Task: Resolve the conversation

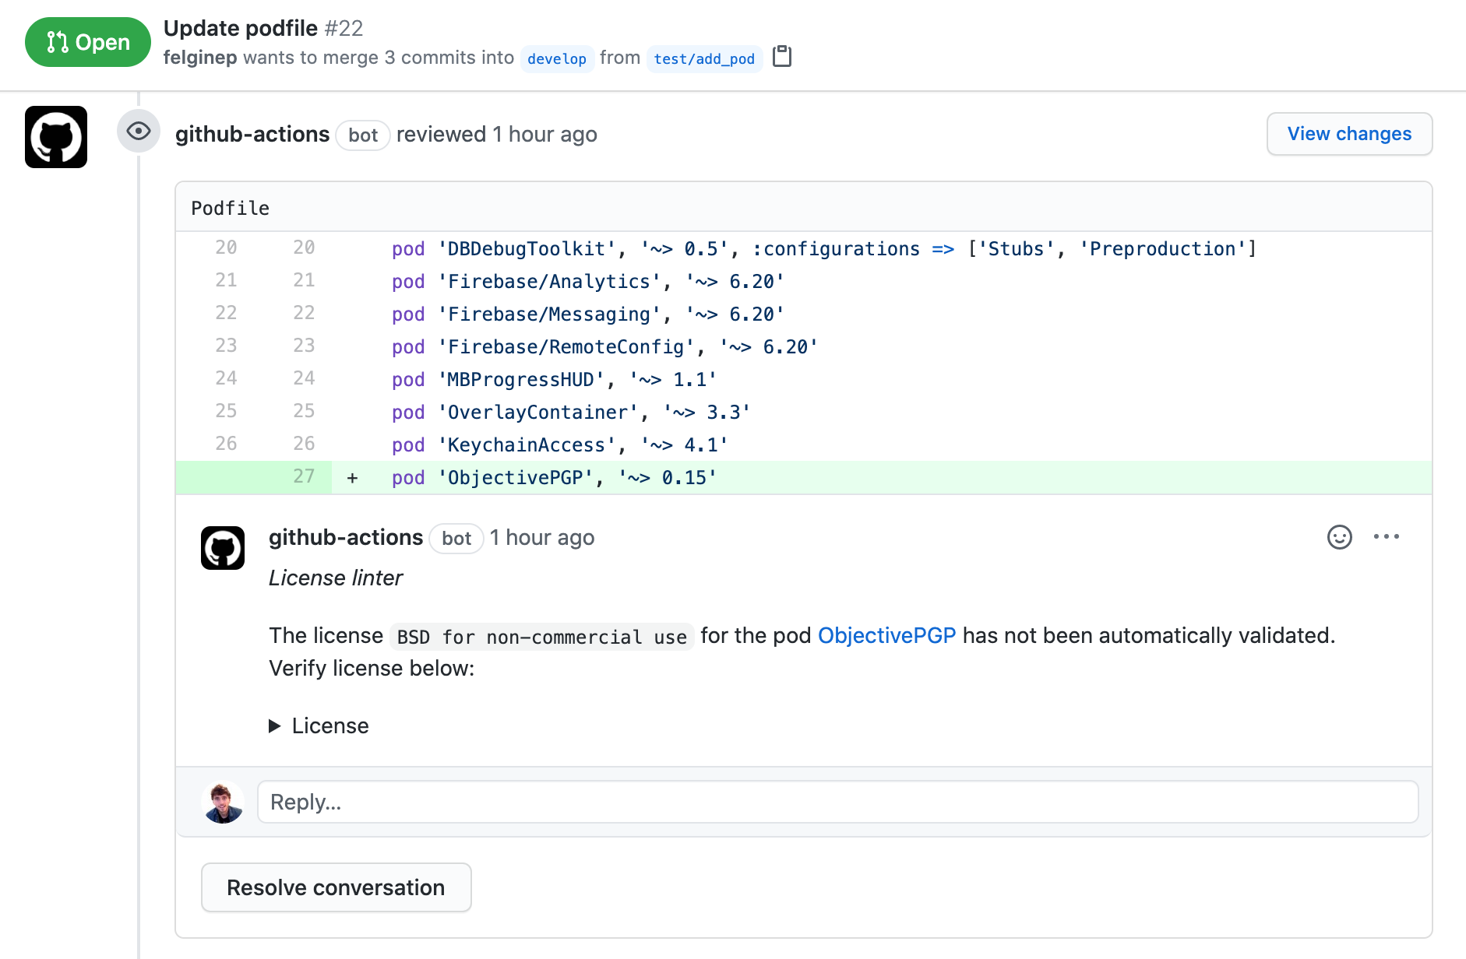Action: (336, 887)
